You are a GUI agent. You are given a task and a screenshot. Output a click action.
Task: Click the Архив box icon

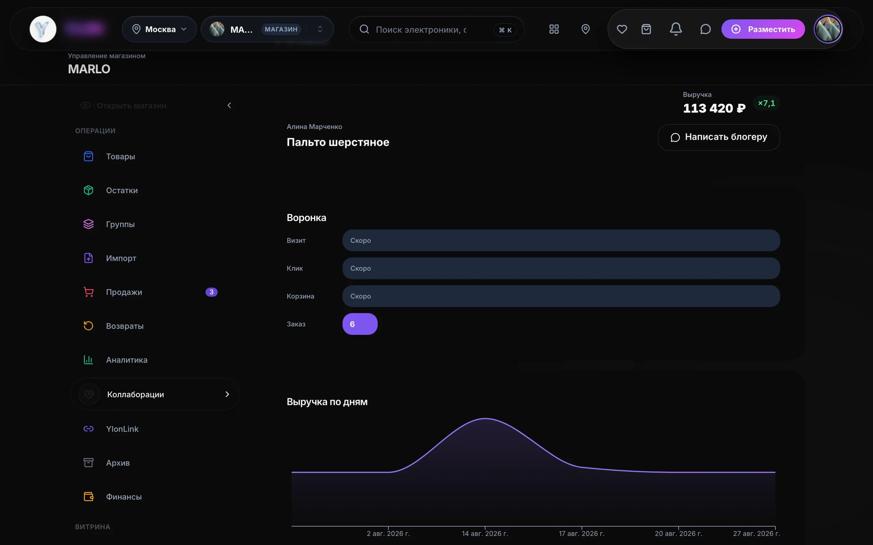tap(88, 463)
